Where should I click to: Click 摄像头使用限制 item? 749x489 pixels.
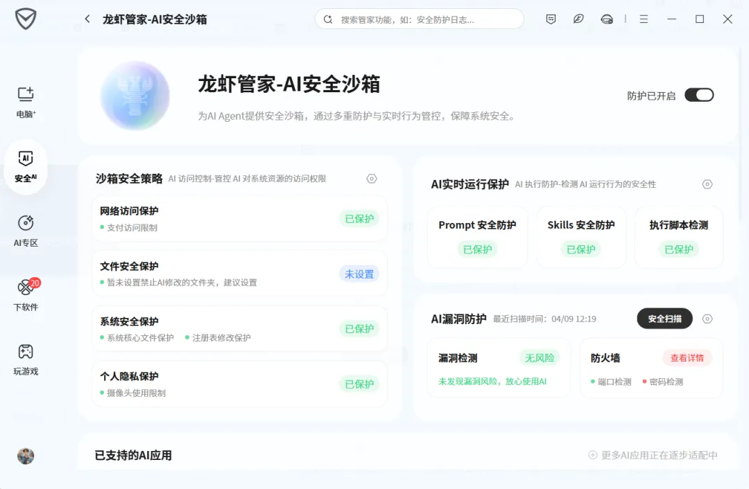click(x=136, y=393)
